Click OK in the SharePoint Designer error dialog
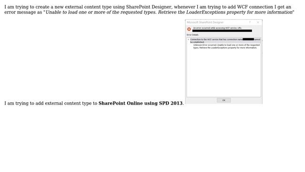This screenshot has height=172, width=305. [224, 100]
